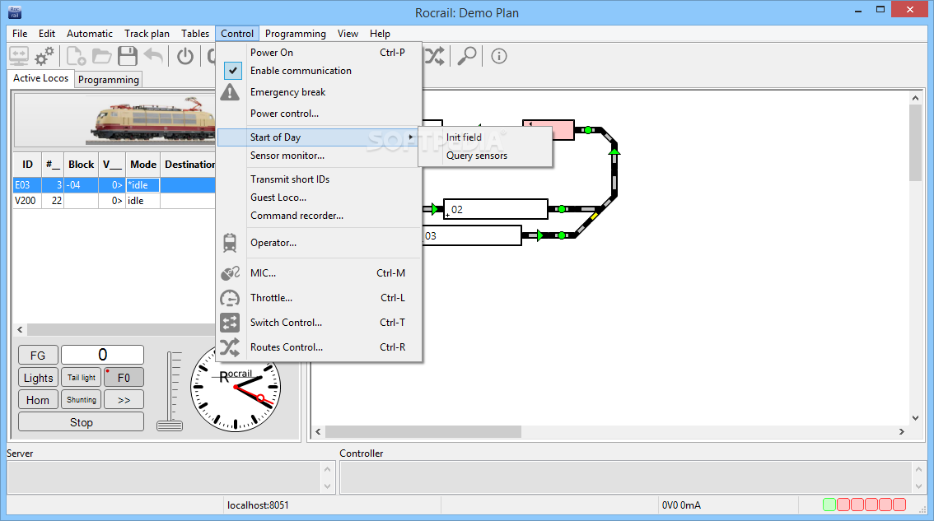The image size is (934, 521).
Task: Click the routes shuffle toolbar icon
Action: [435, 57]
